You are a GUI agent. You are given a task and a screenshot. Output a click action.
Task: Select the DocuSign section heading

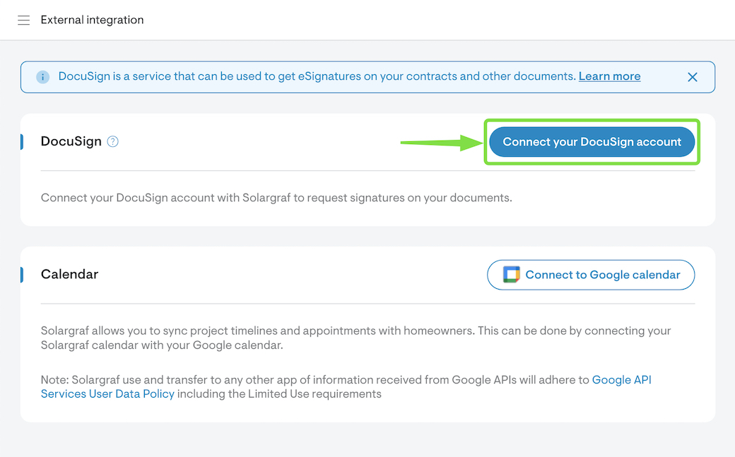tap(70, 141)
